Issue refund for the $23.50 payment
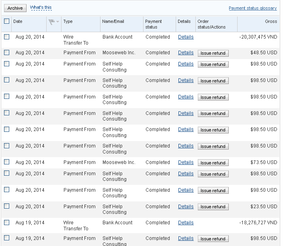Screen dimensions: 283x246 (213, 207)
